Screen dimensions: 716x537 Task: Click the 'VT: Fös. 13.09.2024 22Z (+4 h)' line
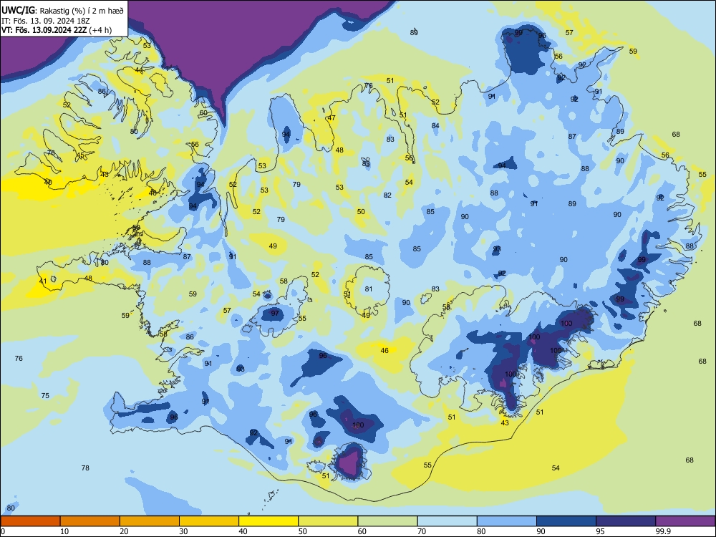click(x=57, y=30)
